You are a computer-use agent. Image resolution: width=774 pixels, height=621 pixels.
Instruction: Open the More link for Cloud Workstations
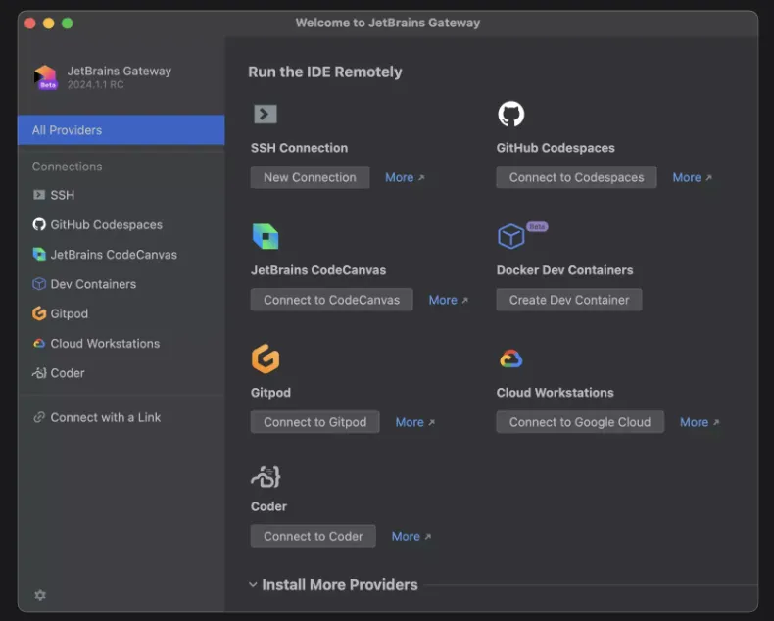coord(700,422)
